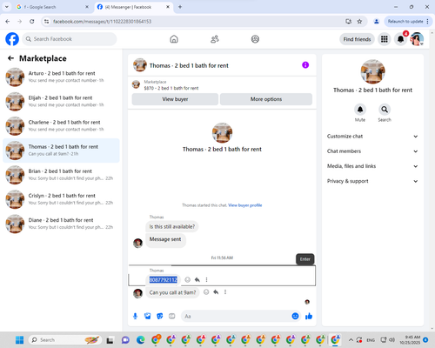Click the Aa message input field
The width and height of the screenshot is (435, 348).
coord(237,316)
